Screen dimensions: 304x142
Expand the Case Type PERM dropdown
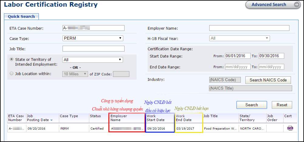pos(93,38)
